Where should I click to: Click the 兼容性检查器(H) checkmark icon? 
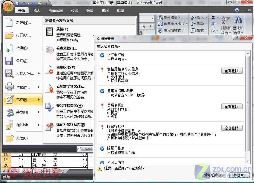(49, 108)
